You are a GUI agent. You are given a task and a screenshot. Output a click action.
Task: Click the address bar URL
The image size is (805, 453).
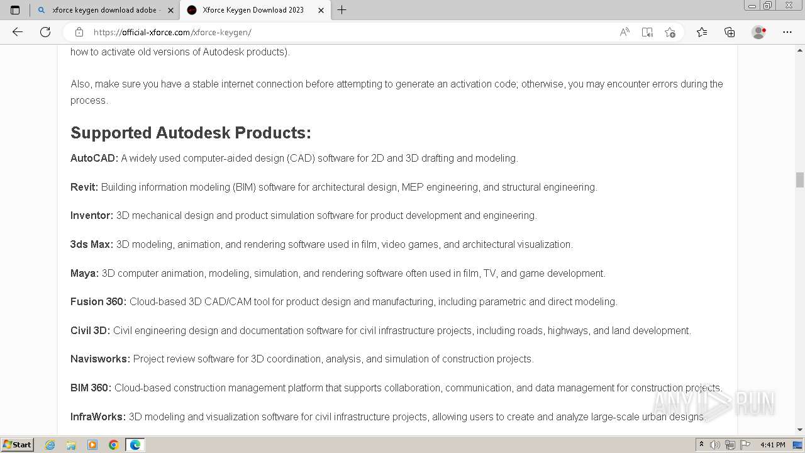coord(172,32)
